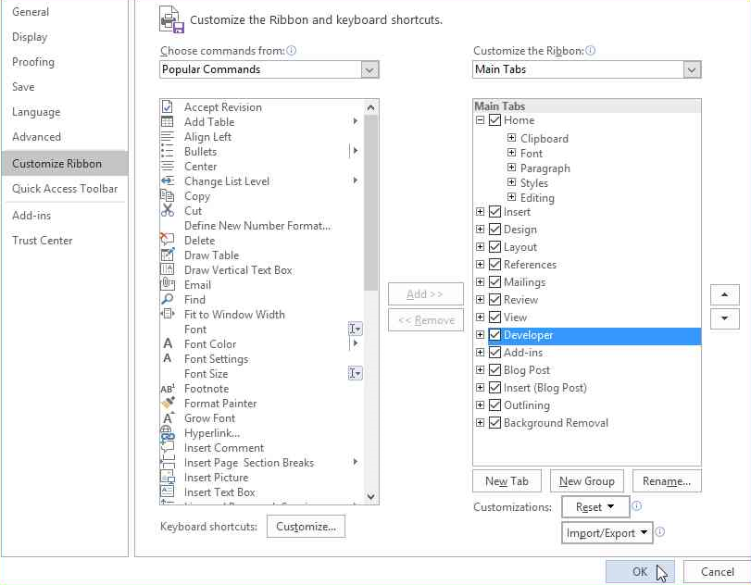Select the Cut scissors icon
The height and width of the screenshot is (585, 751).
168,211
